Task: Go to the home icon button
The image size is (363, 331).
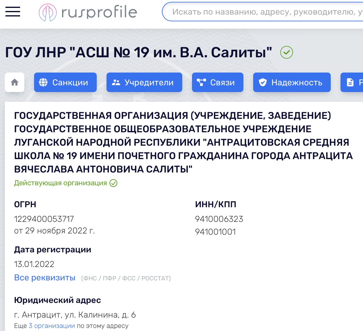Action: pos(15,82)
